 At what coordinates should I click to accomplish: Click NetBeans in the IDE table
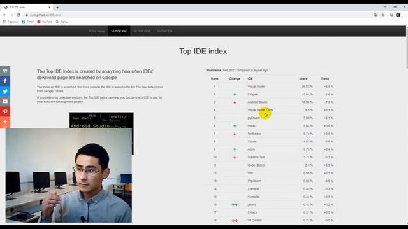tap(254, 134)
